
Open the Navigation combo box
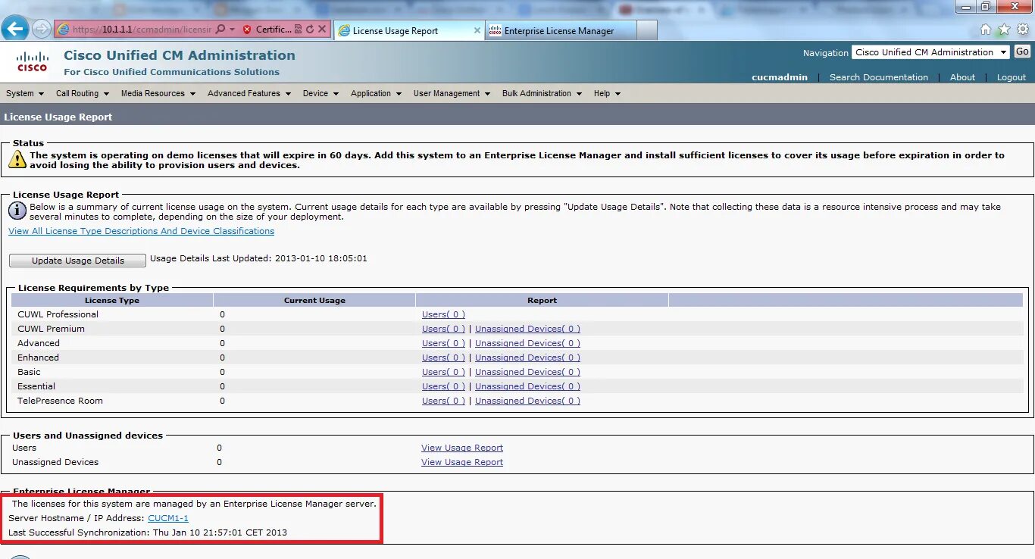[x=930, y=52]
